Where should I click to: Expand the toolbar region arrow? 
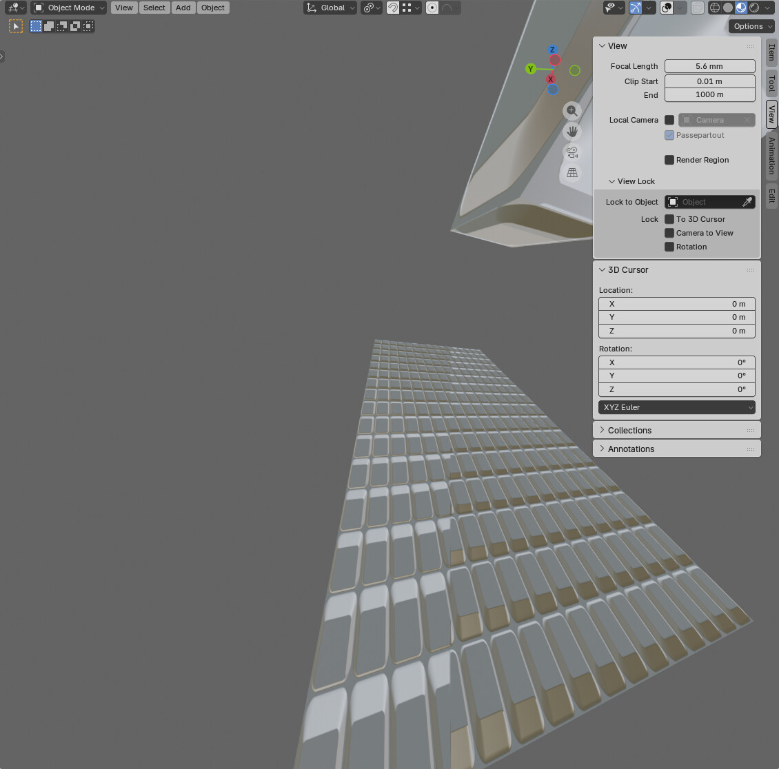click(1, 56)
